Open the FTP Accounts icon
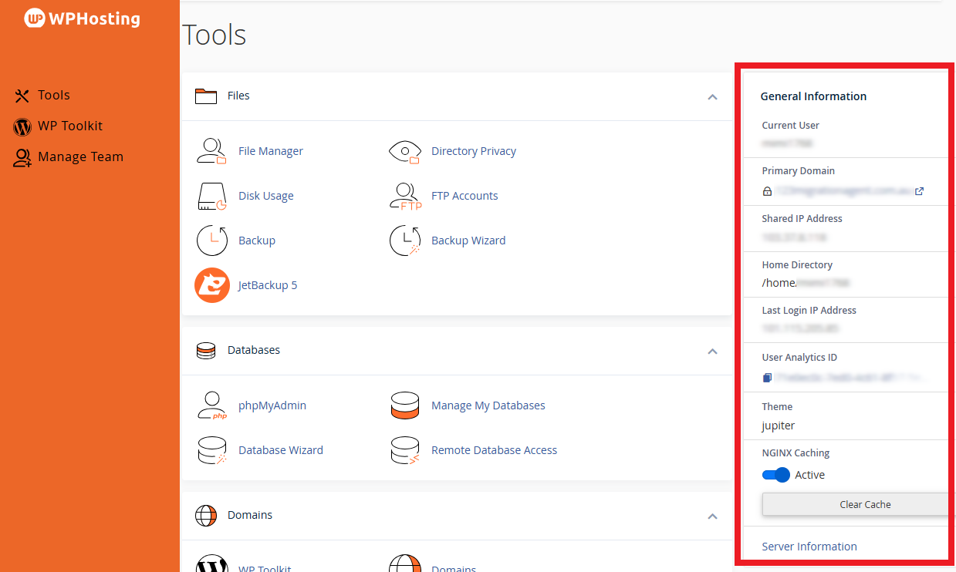The width and height of the screenshot is (956, 572). pos(404,196)
